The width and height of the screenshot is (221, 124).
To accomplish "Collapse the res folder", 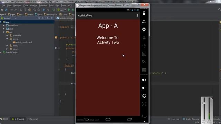I will 4,32.
